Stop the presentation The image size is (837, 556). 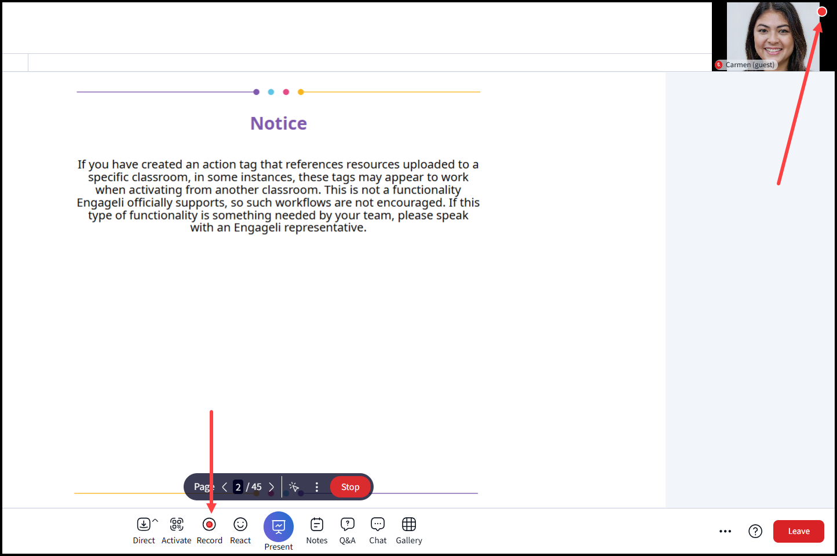click(350, 487)
